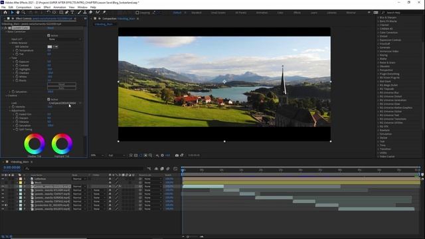
Task: Hide the Letterbox layer with its eye icon
Action: click(x=3, y=179)
